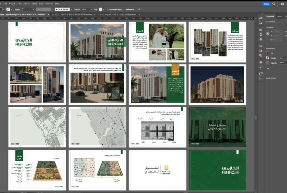Switch to the Properties panel tab
Screen dimensions: 287x193
pyautogui.click(x=270, y=16)
